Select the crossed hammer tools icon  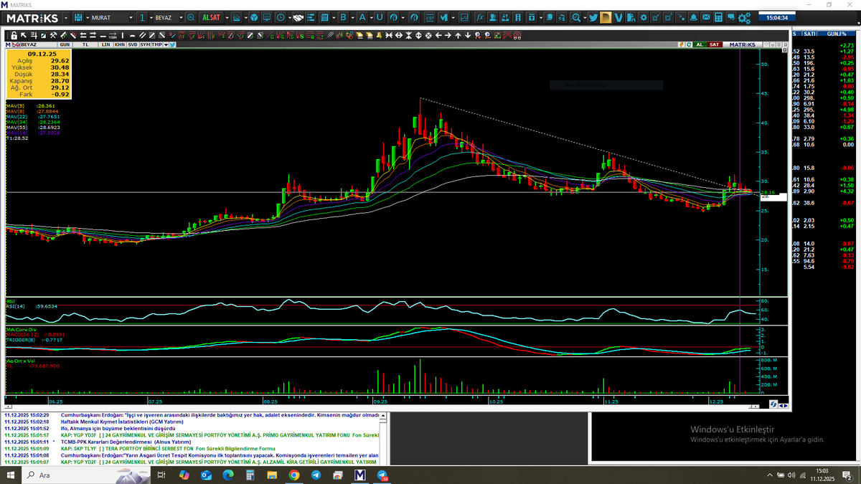coord(53,35)
